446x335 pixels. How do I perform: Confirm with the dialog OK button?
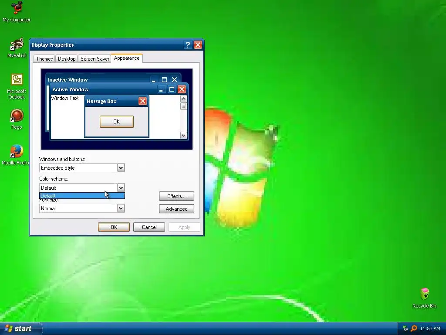pyautogui.click(x=114, y=227)
